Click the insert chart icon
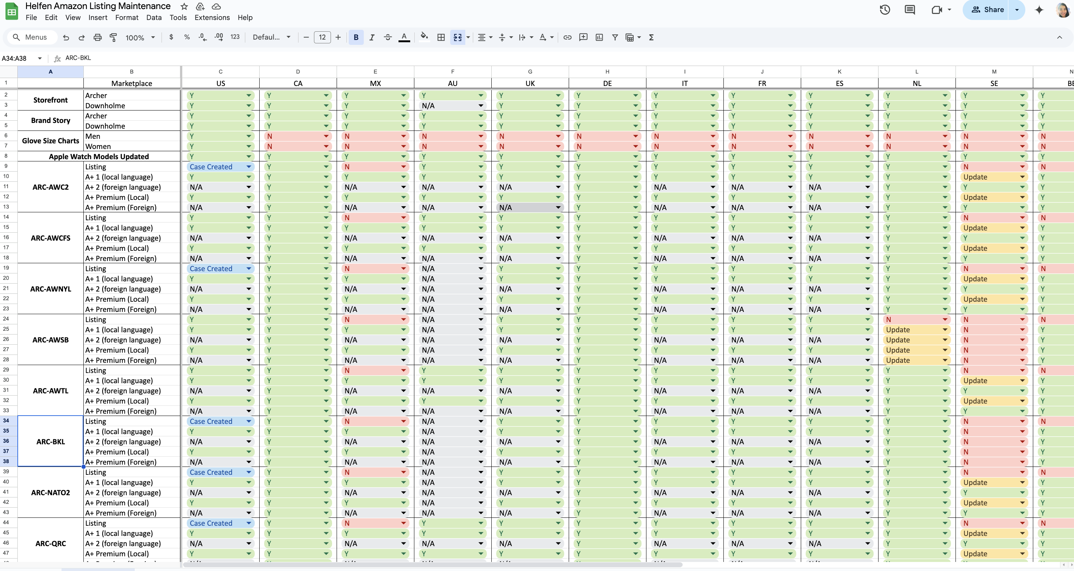Screen dimensions: 1074x571 (599, 37)
